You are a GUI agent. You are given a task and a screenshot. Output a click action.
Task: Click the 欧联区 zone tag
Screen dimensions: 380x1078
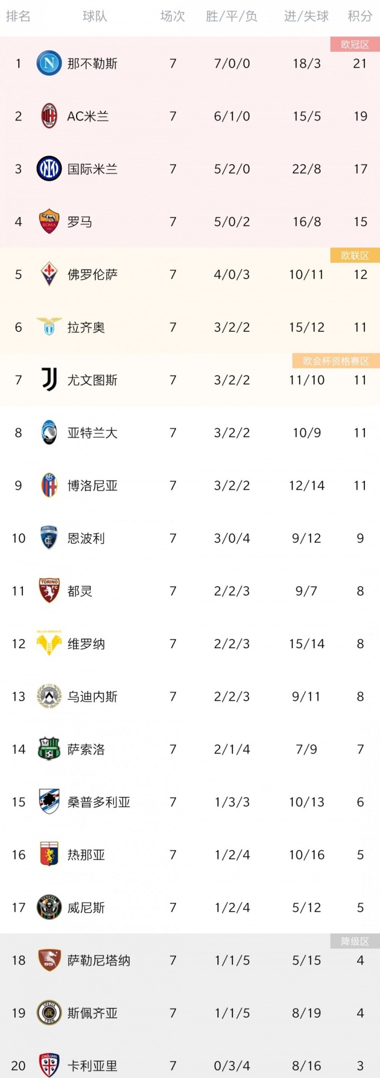pos(355,255)
